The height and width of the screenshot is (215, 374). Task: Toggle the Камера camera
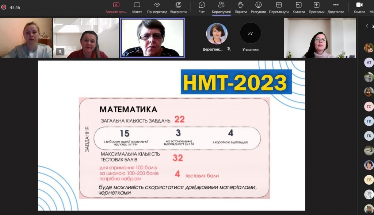359,8
